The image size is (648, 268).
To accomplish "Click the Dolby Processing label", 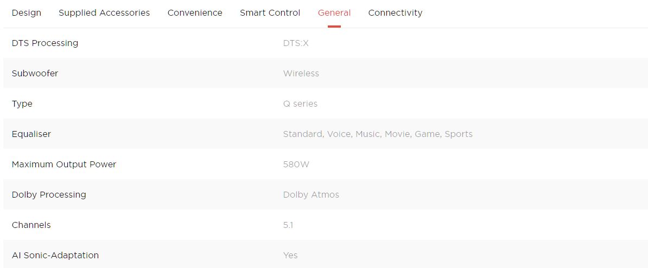I will point(49,195).
